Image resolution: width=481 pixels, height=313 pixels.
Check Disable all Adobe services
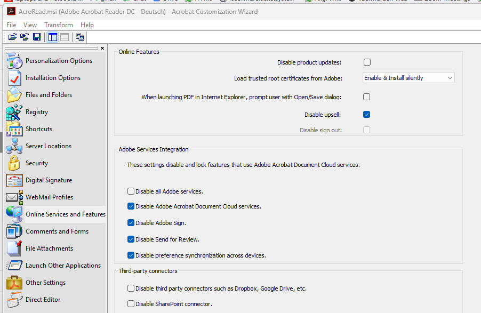(131, 191)
